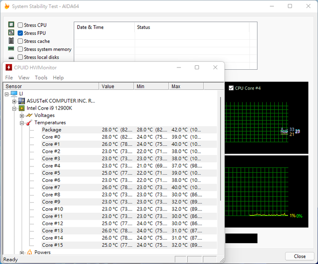318x264 pixels.
Task: Click the Voltages lightning icon
Action: (x=30, y=115)
